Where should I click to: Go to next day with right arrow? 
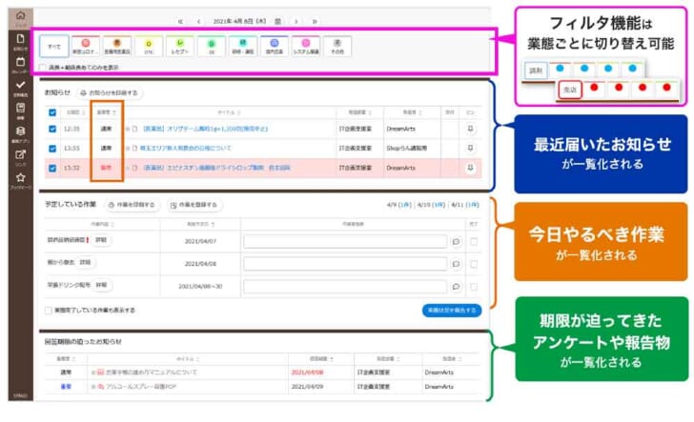pyautogui.click(x=296, y=20)
